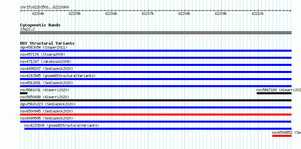Click the 62209k ruler position
The height and width of the screenshot is (149, 301).
coord(221,14)
